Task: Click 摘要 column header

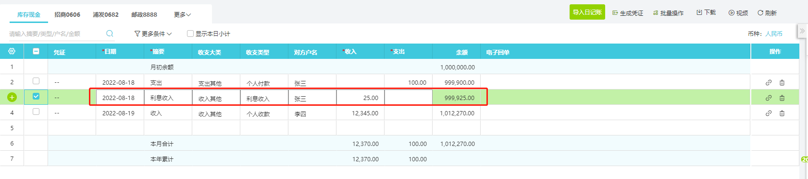Action: [x=168, y=51]
